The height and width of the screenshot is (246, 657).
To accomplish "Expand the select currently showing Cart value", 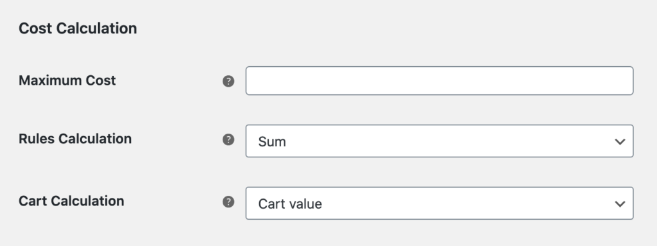I will 439,203.
